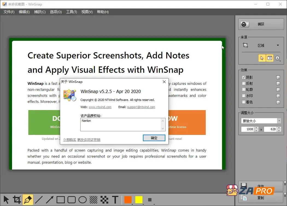Open the 区域 capture source dropdown
This screenshot has height=206, width=287.
click(x=278, y=45)
